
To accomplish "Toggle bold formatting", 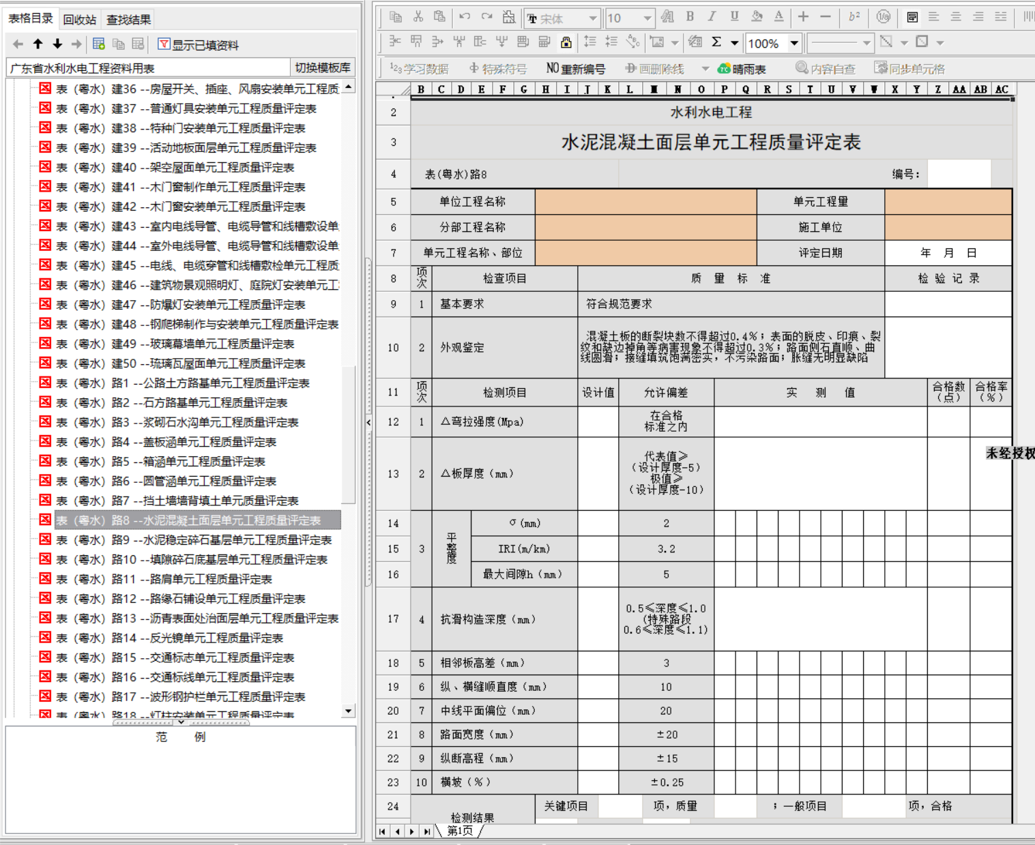I will [x=690, y=17].
